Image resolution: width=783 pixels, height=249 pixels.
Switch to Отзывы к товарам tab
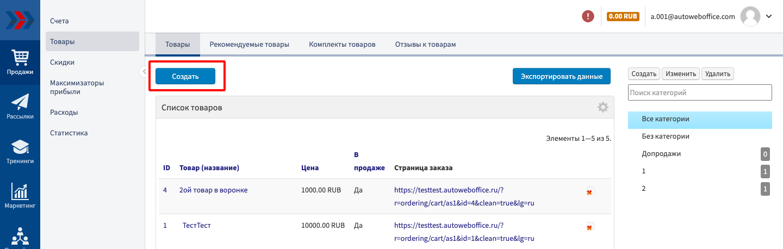coord(425,45)
